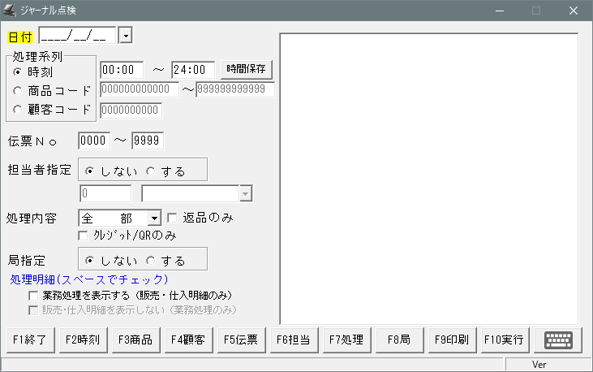Click the 伝票No starting field 0000

pos(94,141)
